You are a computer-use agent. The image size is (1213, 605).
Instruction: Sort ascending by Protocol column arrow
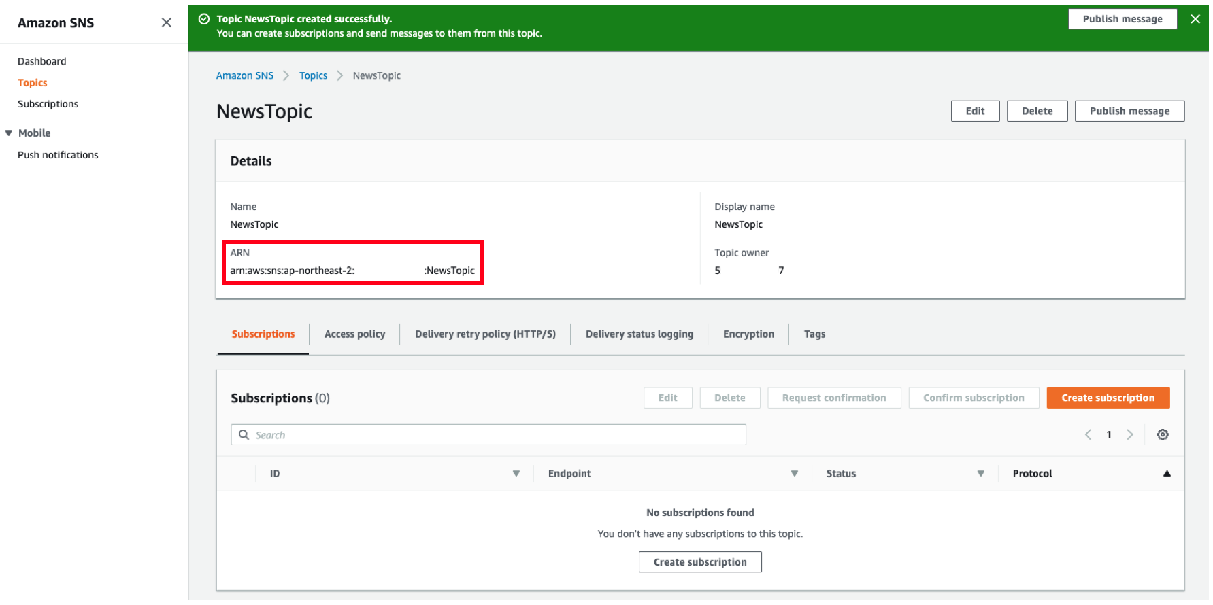tap(1167, 474)
